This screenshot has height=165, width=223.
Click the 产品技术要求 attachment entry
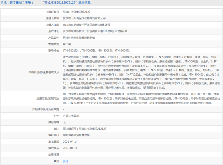(70, 116)
